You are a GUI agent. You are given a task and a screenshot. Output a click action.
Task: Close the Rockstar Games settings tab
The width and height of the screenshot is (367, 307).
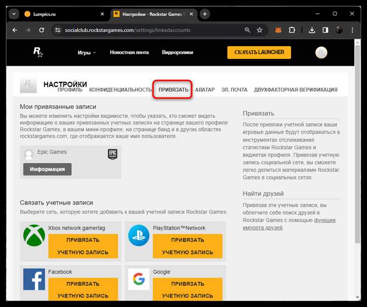pyautogui.click(x=191, y=14)
